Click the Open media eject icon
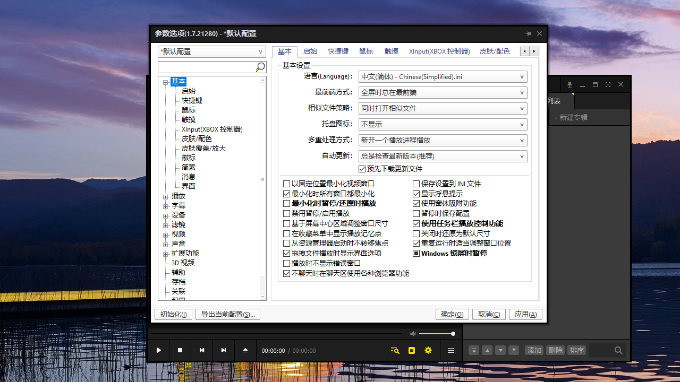This screenshot has height=382, width=680. click(x=245, y=350)
